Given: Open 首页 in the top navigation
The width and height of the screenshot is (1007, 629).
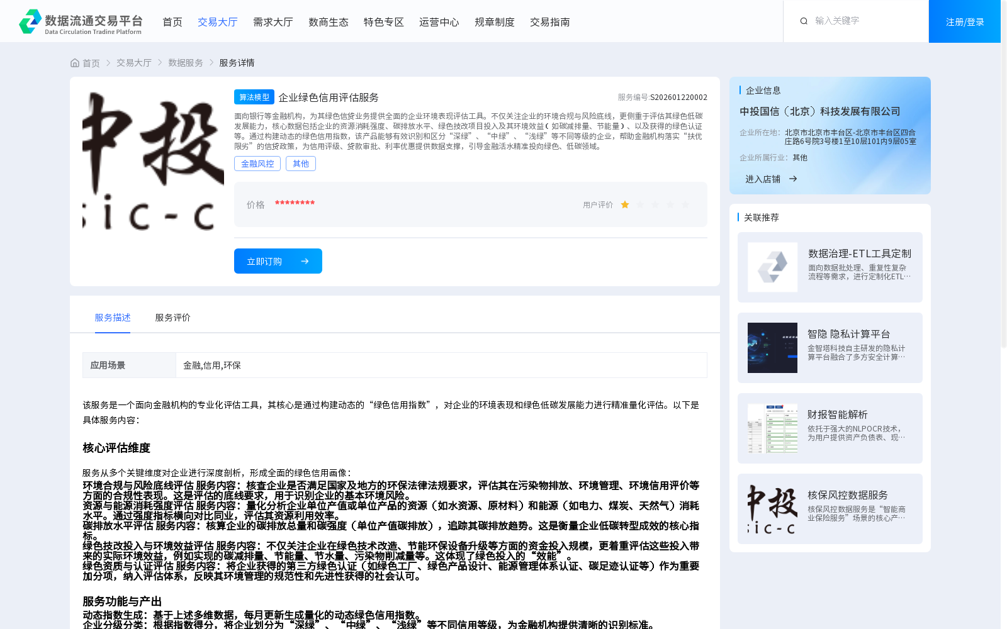Looking at the screenshot, I should (172, 22).
